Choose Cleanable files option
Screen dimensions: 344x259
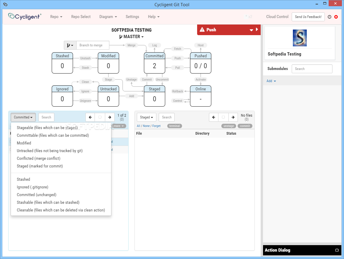point(61,210)
